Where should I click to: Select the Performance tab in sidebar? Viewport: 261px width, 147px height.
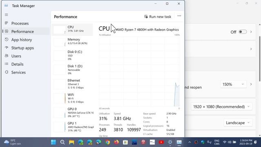pos(26,31)
